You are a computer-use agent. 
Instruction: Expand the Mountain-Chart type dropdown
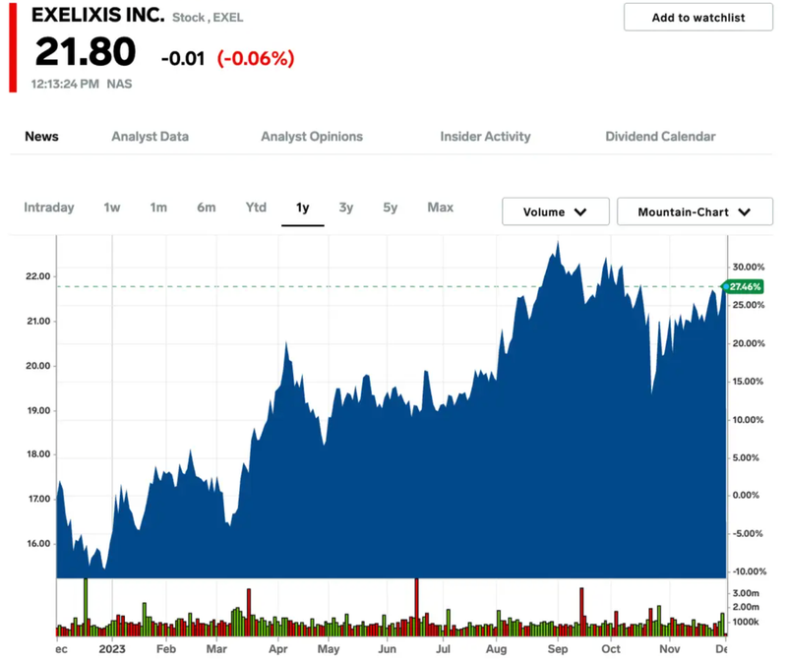(695, 211)
